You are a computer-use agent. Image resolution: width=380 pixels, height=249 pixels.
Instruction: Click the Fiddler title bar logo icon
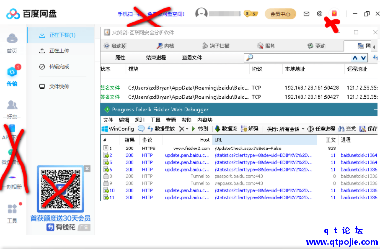click(x=107, y=110)
